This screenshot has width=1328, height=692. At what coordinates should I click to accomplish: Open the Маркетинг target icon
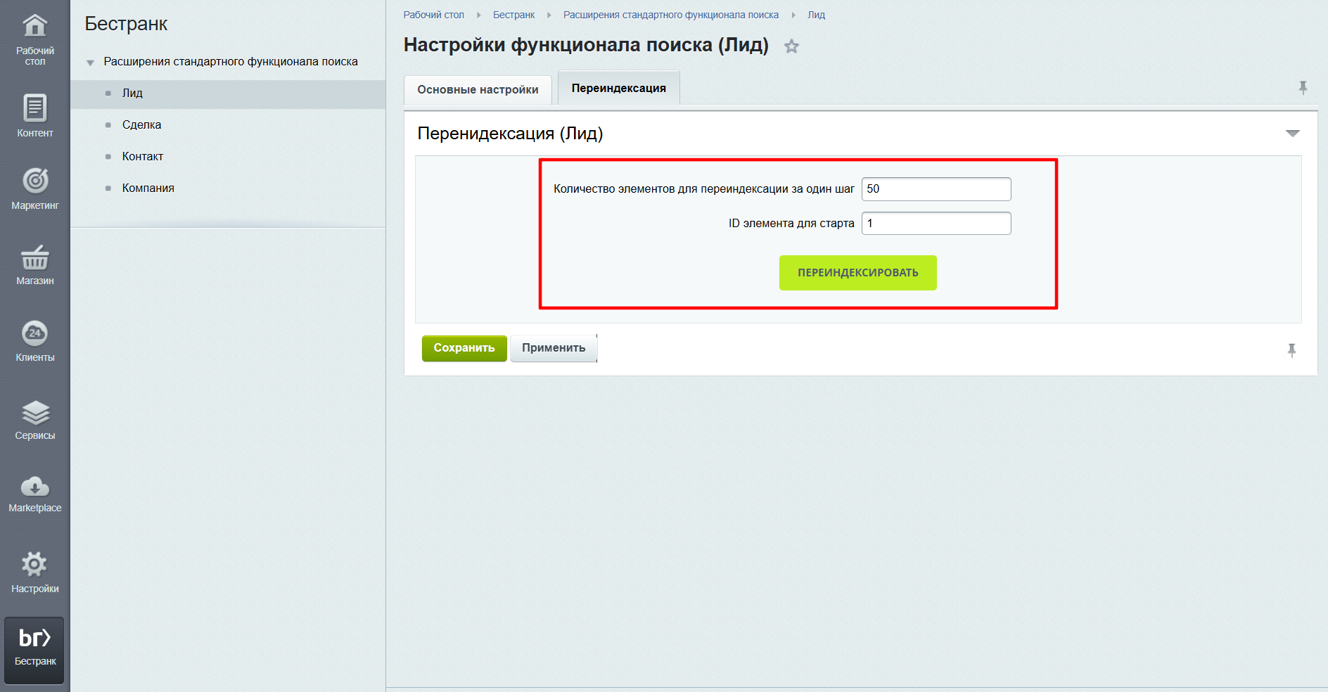(x=34, y=181)
